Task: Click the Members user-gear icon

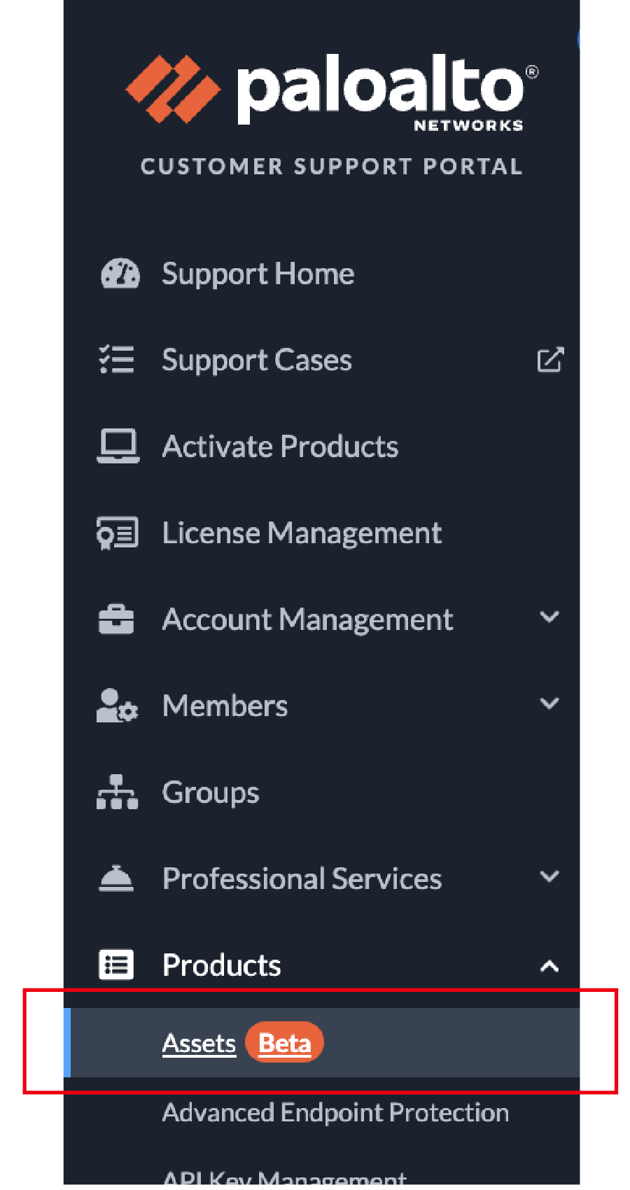Action: click(117, 706)
